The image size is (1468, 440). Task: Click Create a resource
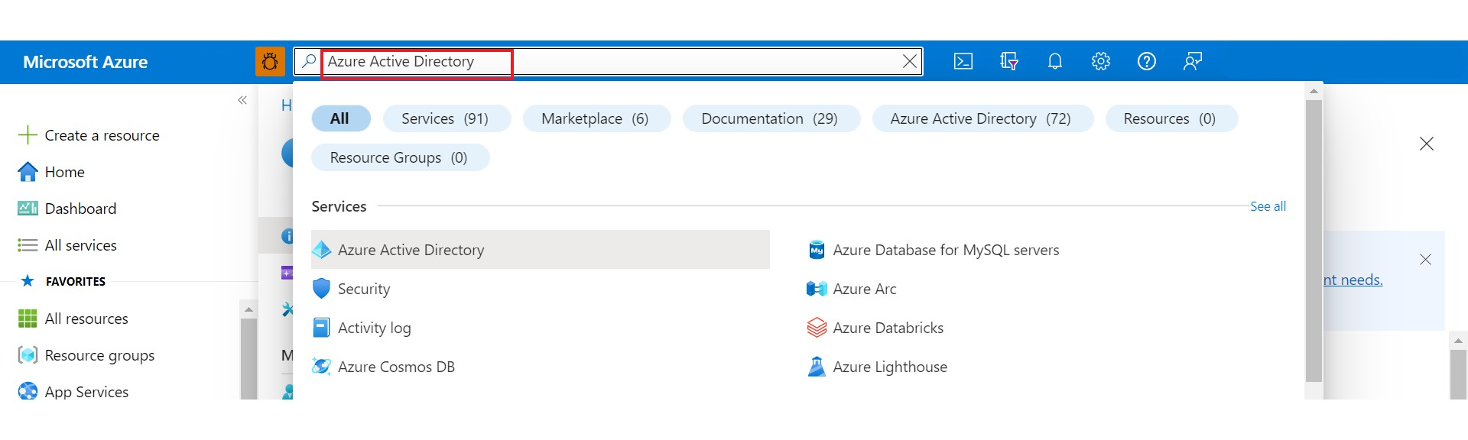(x=102, y=135)
